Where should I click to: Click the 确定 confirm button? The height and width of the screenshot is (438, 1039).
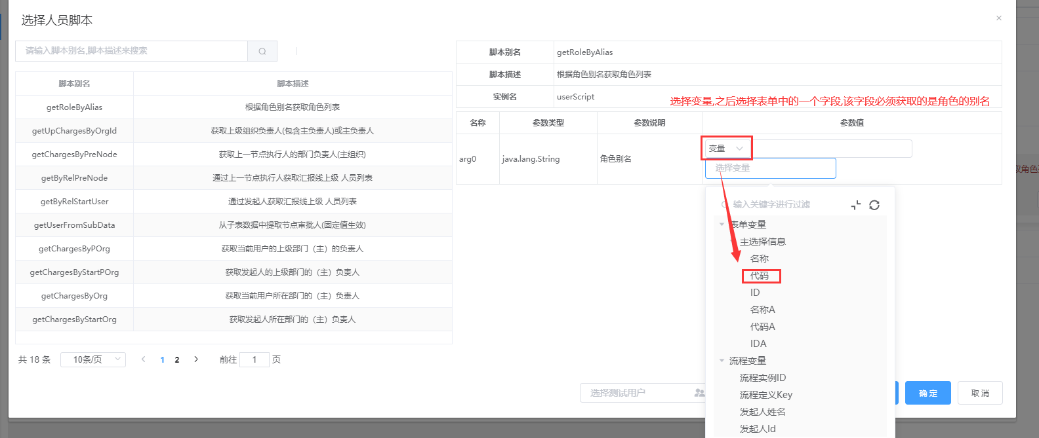tap(927, 393)
